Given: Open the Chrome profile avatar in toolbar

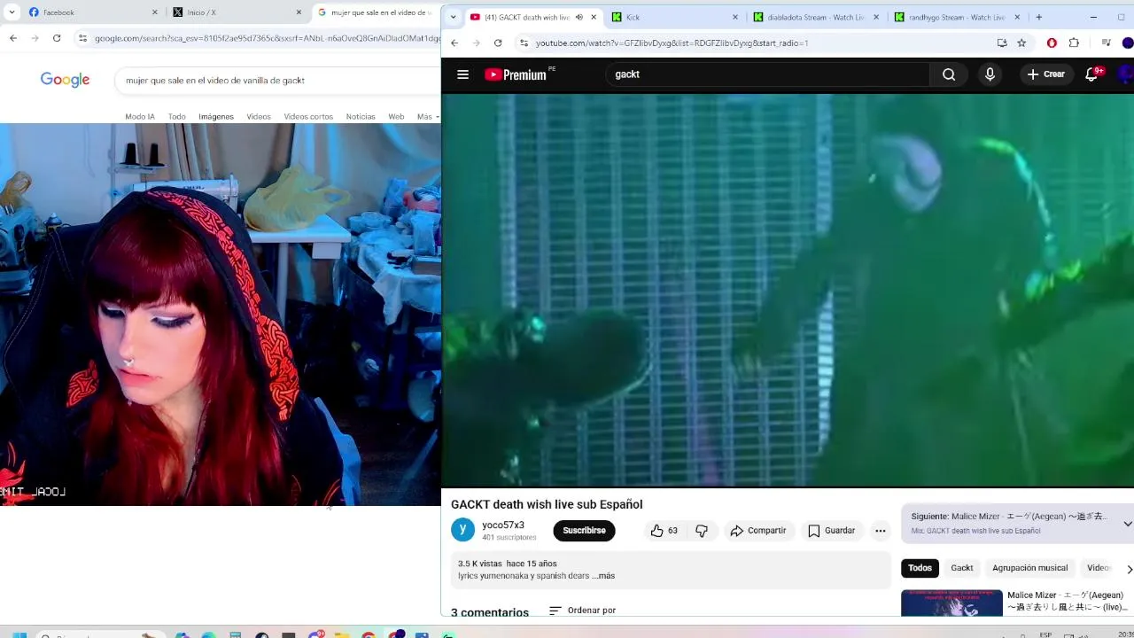Looking at the screenshot, I should coord(1128,43).
